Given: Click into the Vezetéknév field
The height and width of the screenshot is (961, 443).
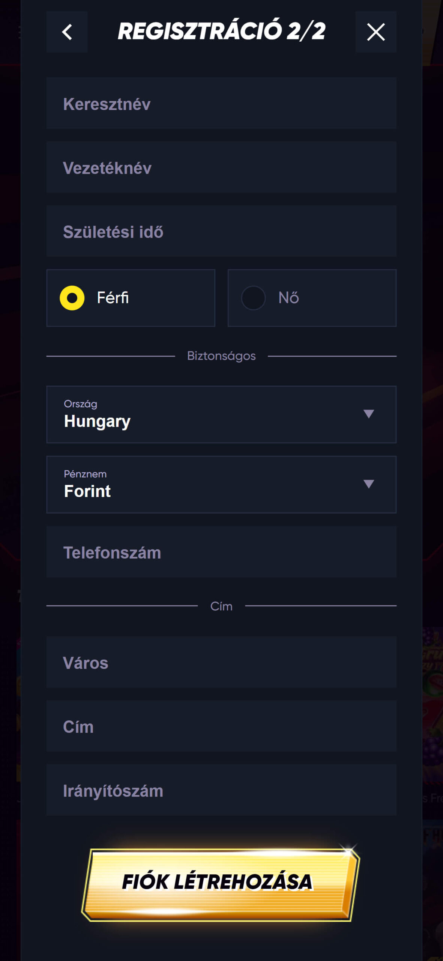Looking at the screenshot, I should coord(221,167).
